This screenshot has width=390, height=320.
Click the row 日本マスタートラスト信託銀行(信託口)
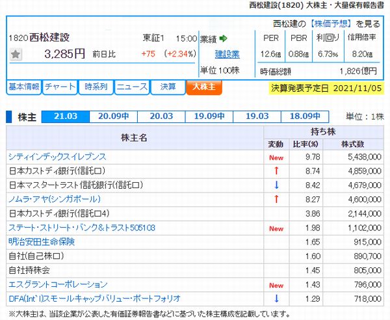(x=195, y=185)
